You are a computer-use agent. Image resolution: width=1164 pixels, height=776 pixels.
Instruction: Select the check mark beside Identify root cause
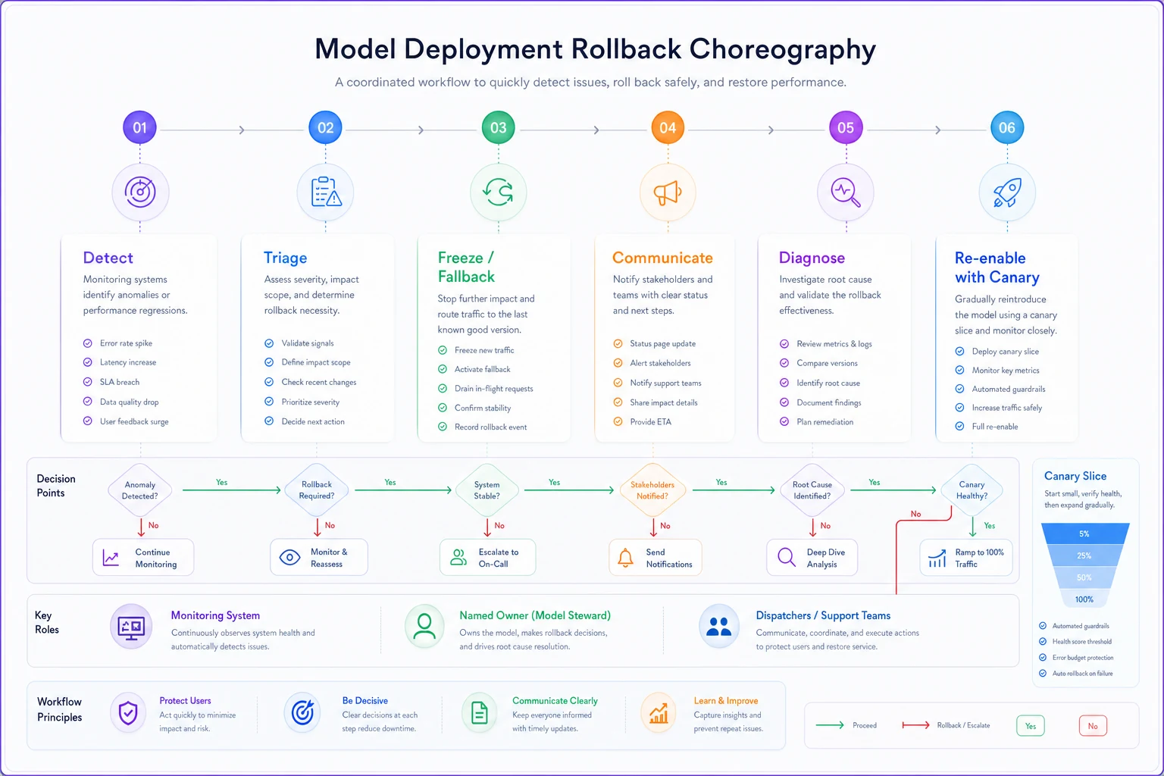click(784, 383)
